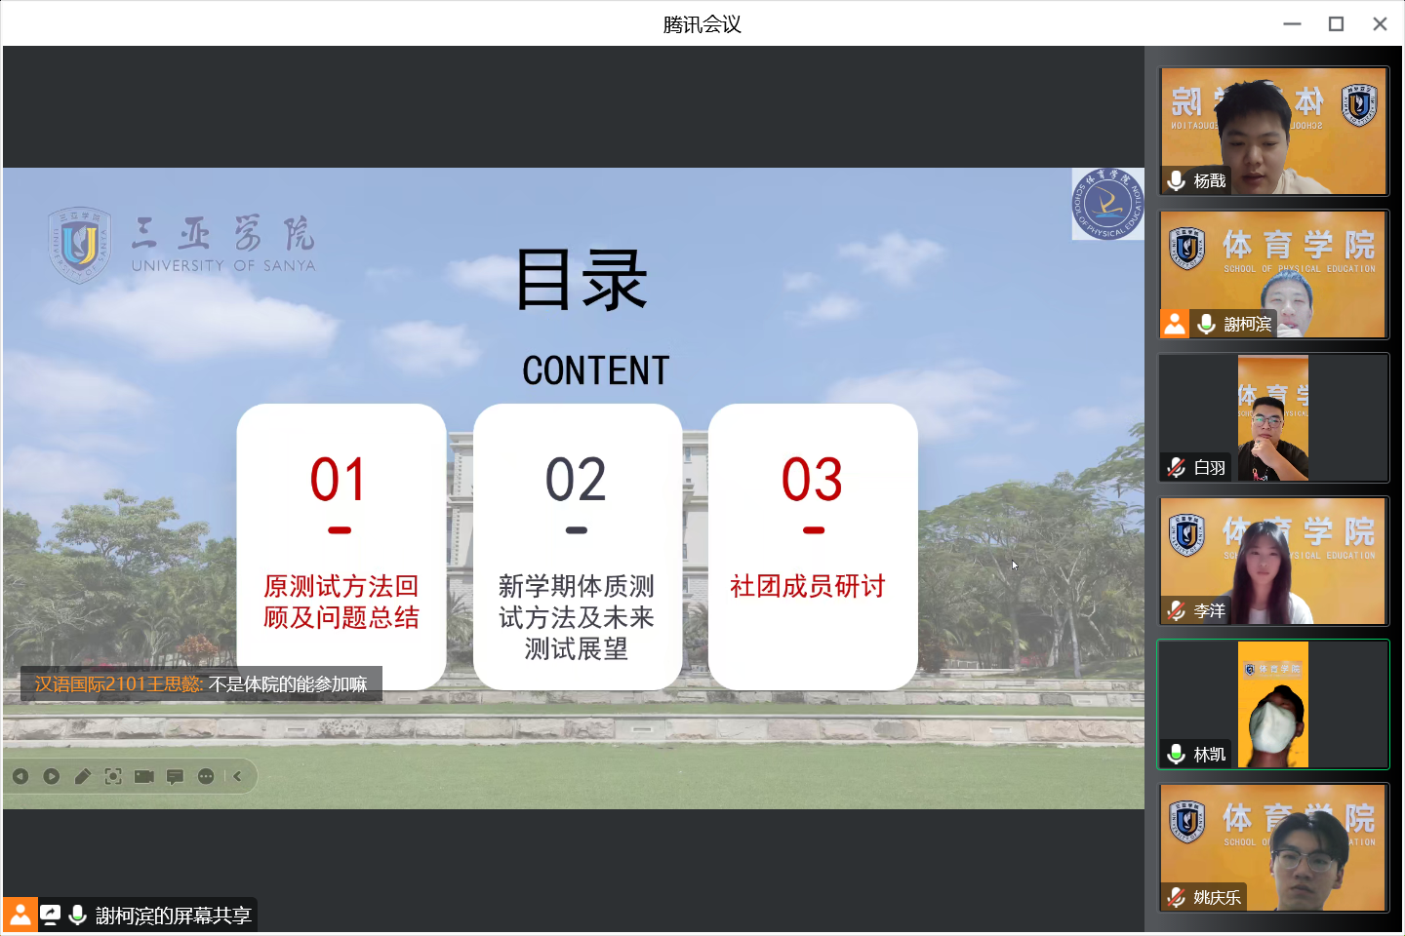Click the profile icon on 謝柯滨's video tile
This screenshot has width=1405, height=936.
tap(1174, 324)
